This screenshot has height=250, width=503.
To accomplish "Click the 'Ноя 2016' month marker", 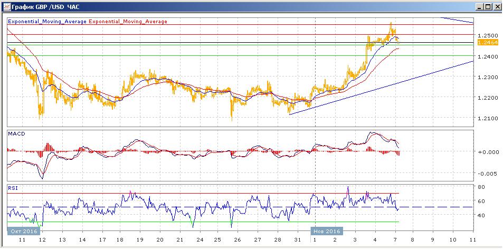I will [327, 231].
